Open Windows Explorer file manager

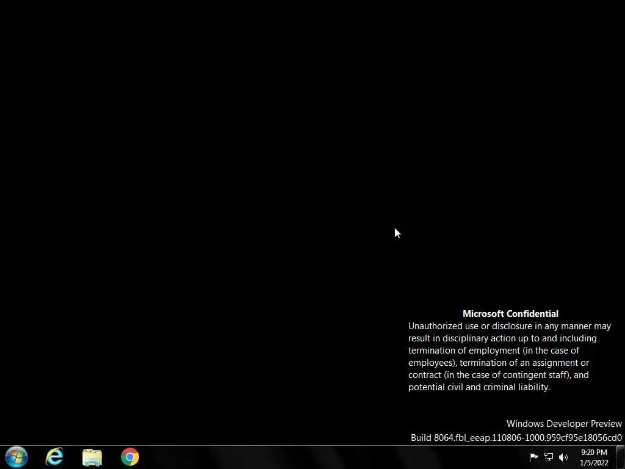point(92,457)
